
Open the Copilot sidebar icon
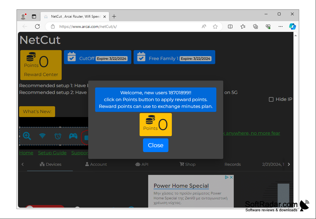point(292,26)
